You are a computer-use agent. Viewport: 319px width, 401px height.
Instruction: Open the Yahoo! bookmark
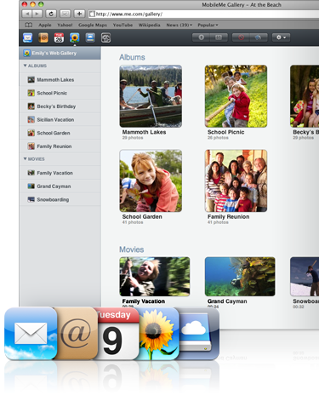tap(65, 25)
